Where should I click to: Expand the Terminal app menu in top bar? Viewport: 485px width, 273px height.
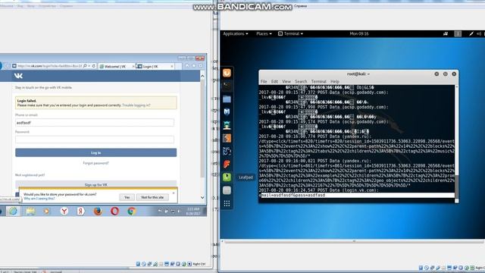pyautogui.click(x=290, y=33)
